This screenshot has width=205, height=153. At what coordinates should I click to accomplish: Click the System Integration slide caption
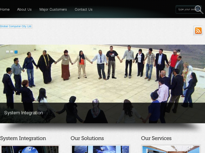point(23,113)
